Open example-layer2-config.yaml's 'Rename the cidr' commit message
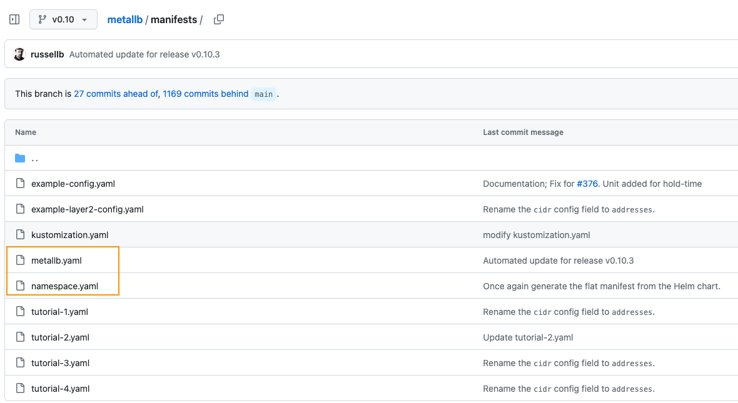Screen dimensions: 738x403 click(569, 209)
